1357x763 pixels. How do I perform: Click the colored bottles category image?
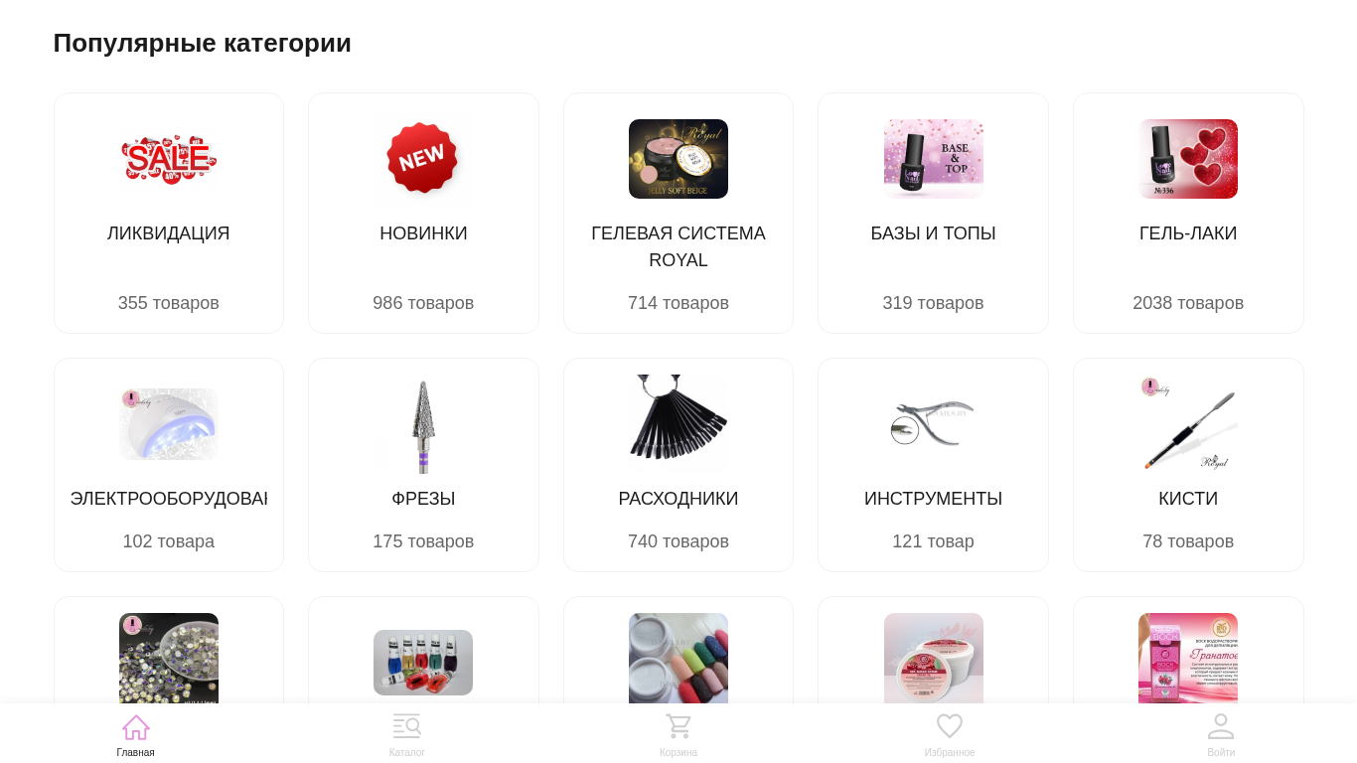[423, 663]
